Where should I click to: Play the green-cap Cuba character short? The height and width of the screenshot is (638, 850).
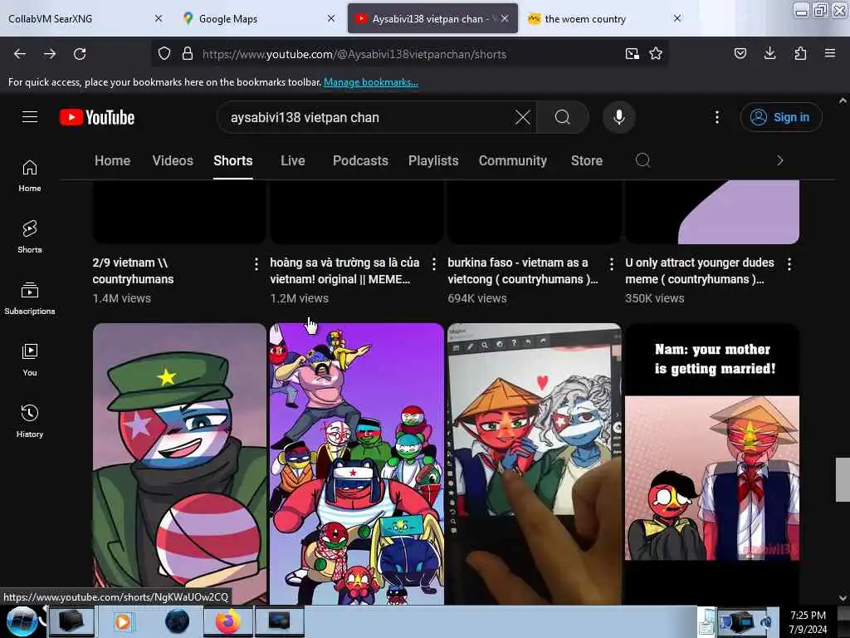(x=179, y=464)
